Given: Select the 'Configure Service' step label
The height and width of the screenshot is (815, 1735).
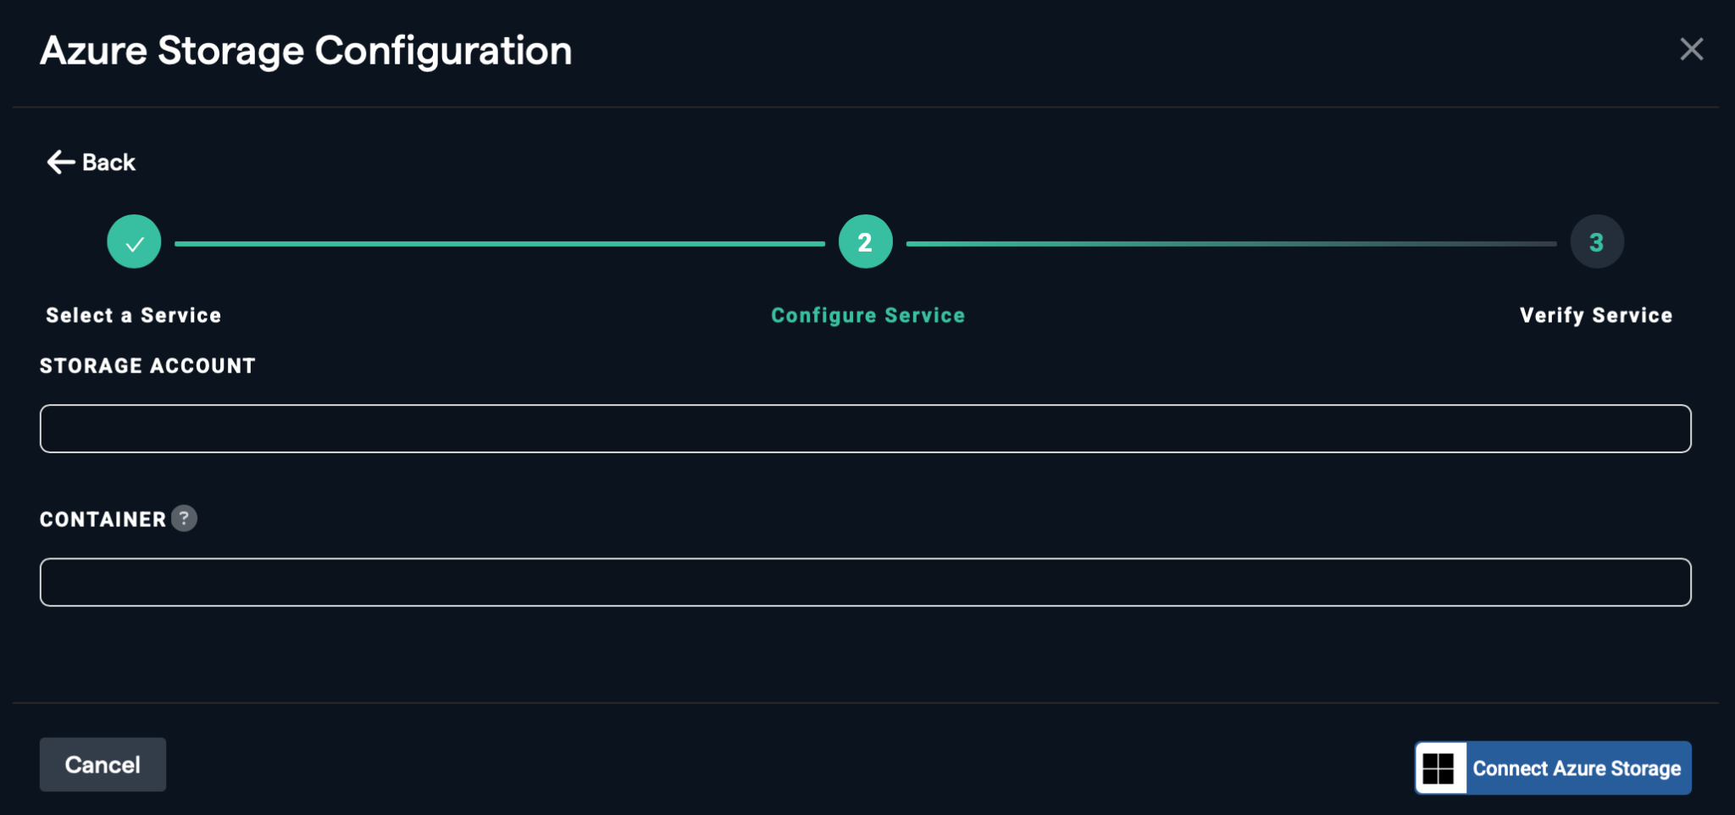Looking at the screenshot, I should point(867,315).
